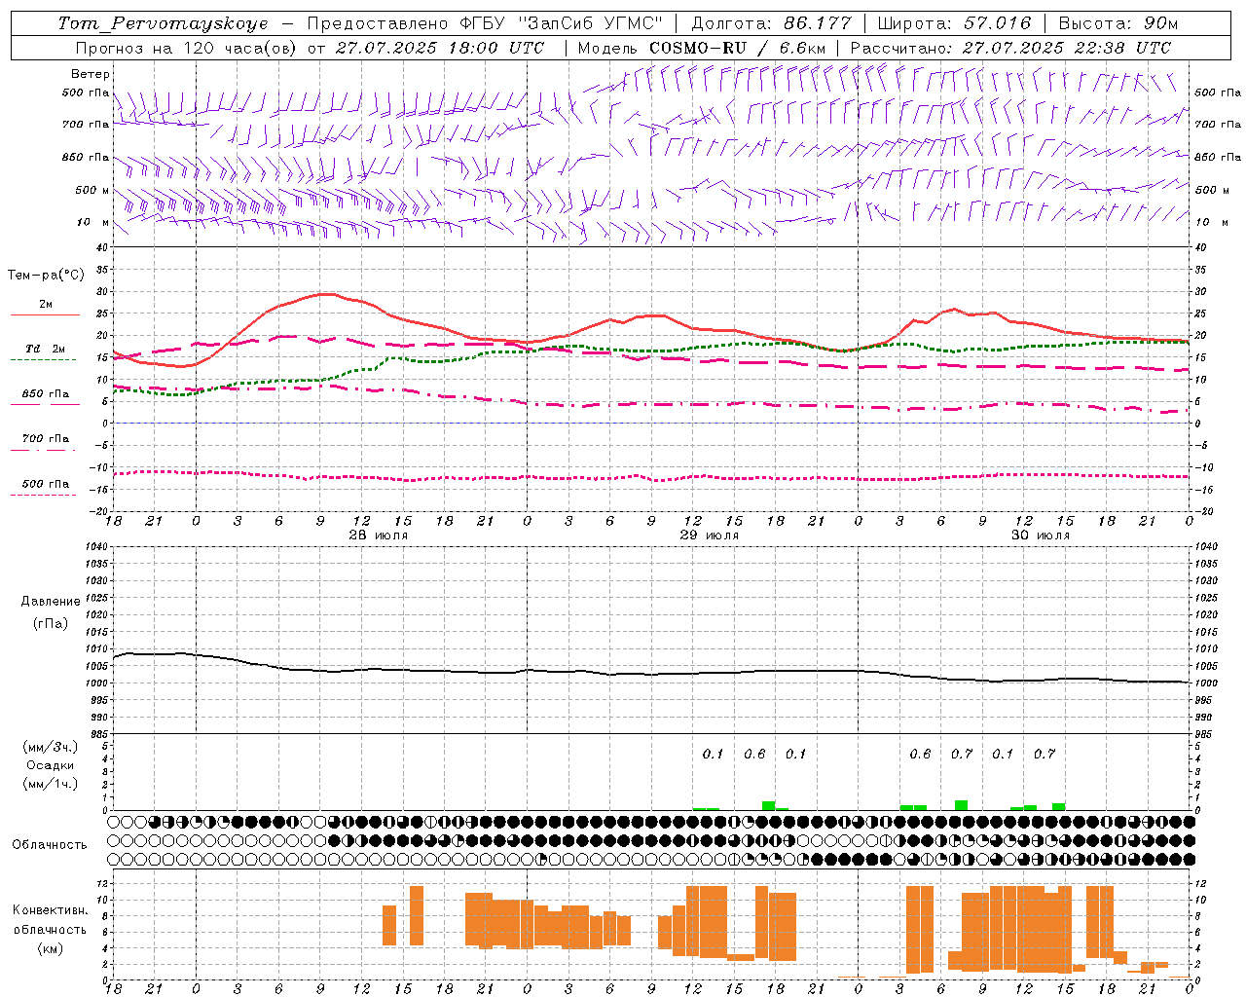Select forecast start "27.07.2025 18:00 UTC"
The image size is (1246, 997).
coord(439,47)
